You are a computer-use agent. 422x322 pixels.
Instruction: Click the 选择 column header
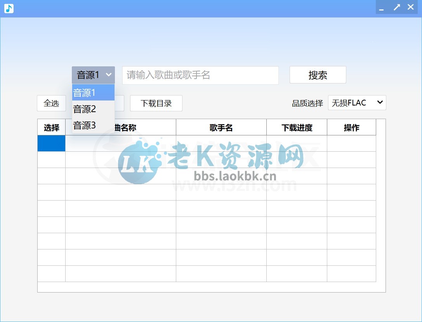click(51, 127)
